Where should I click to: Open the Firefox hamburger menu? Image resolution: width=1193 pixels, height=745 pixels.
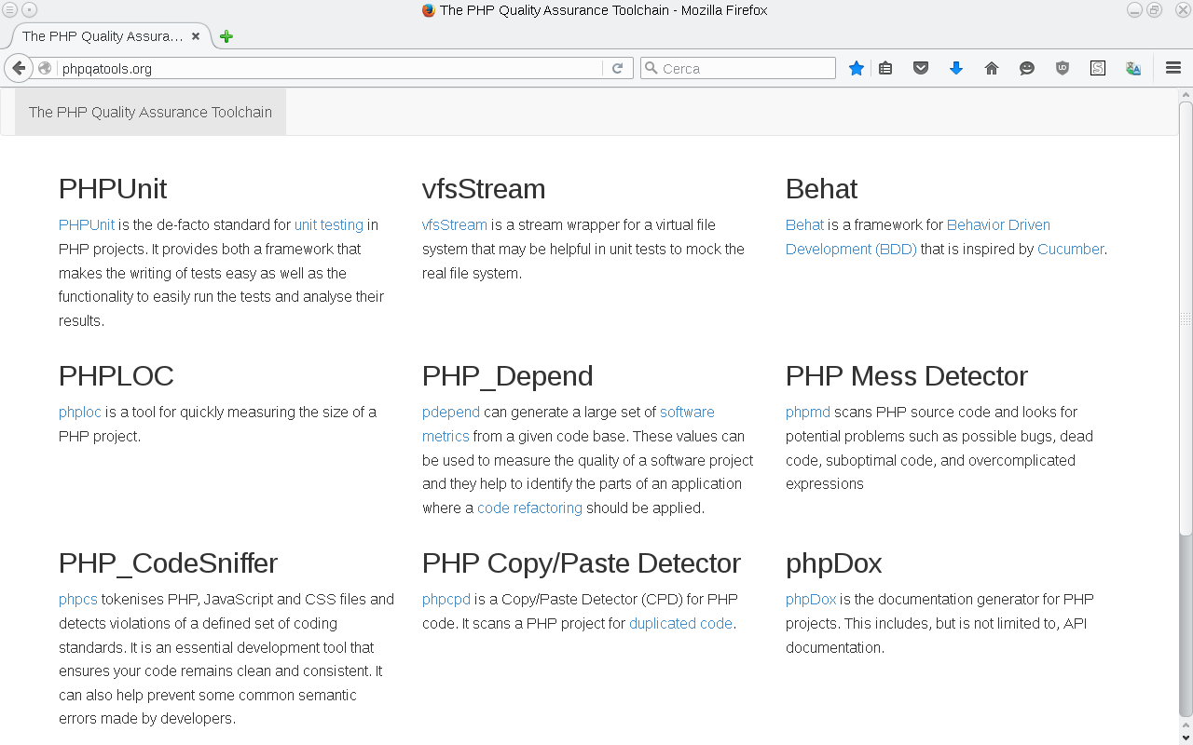click(1173, 68)
